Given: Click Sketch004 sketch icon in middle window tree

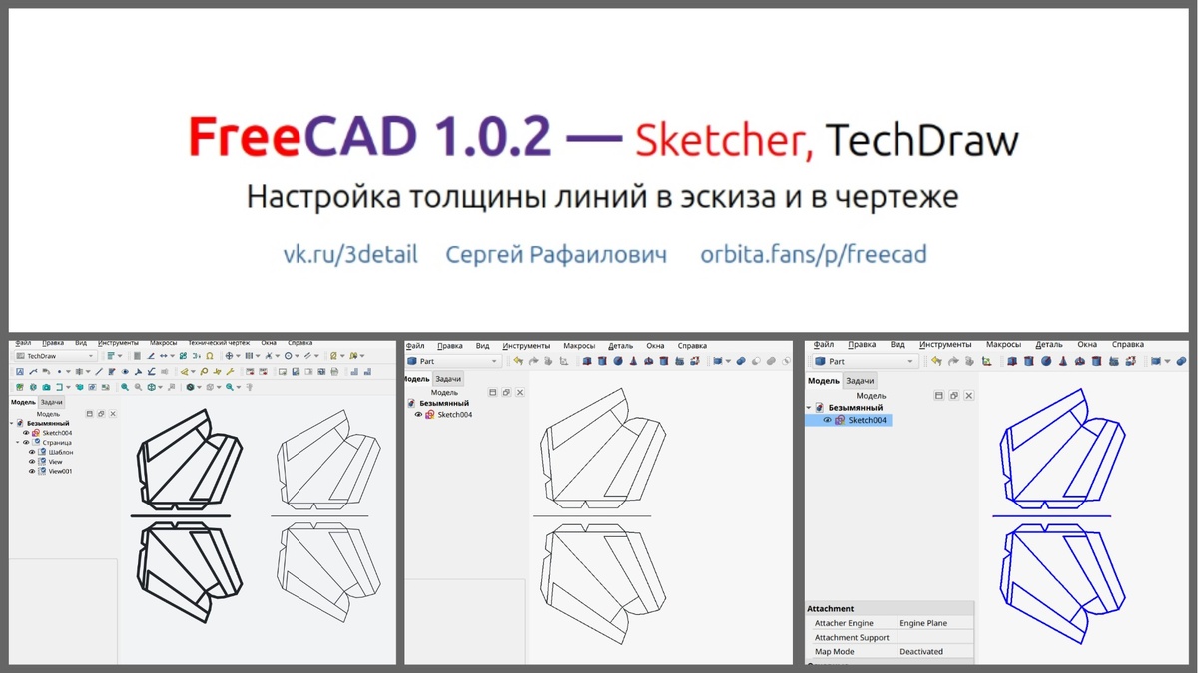Looking at the screenshot, I should 430,414.
